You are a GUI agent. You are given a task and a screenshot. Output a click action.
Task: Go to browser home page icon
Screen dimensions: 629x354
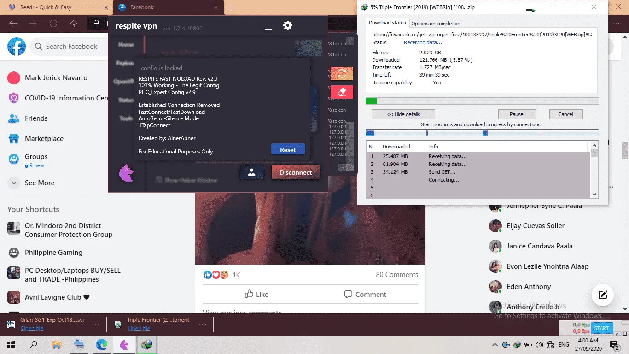point(74,24)
